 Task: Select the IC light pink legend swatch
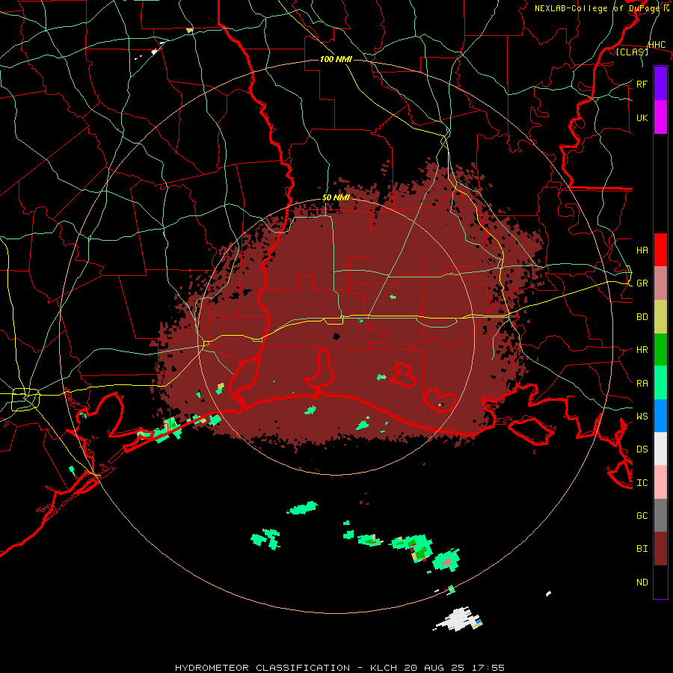660,482
